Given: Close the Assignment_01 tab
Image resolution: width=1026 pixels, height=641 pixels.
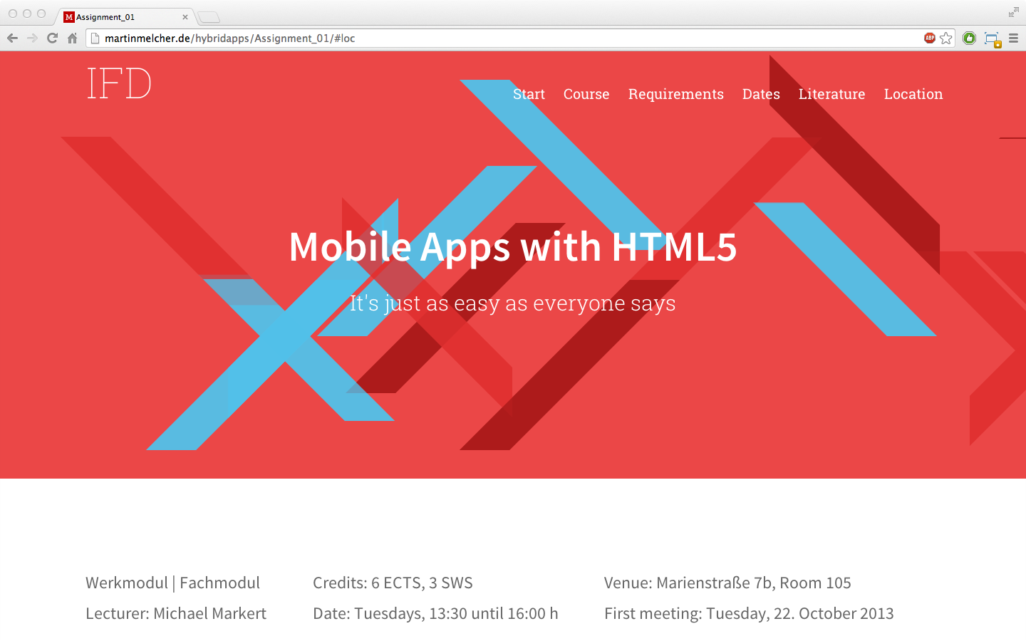Looking at the screenshot, I should [x=185, y=17].
